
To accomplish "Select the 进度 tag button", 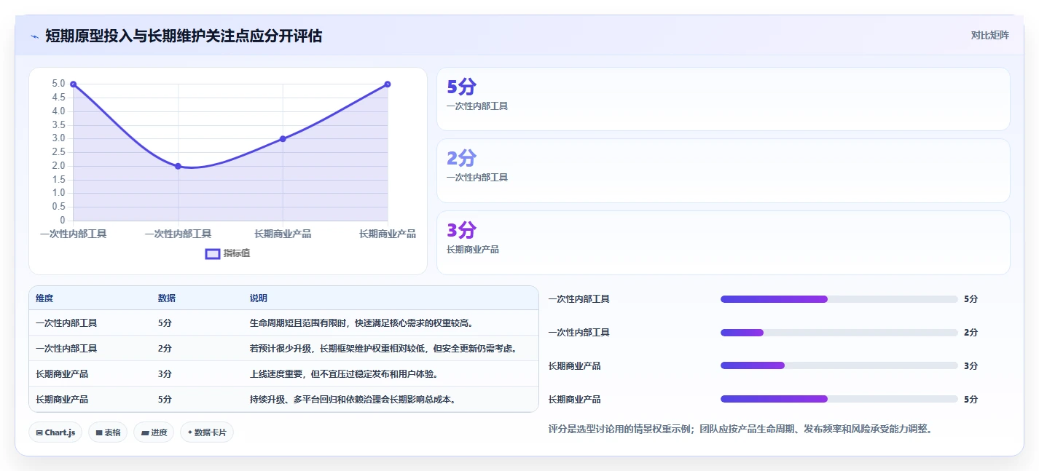I will (x=154, y=432).
